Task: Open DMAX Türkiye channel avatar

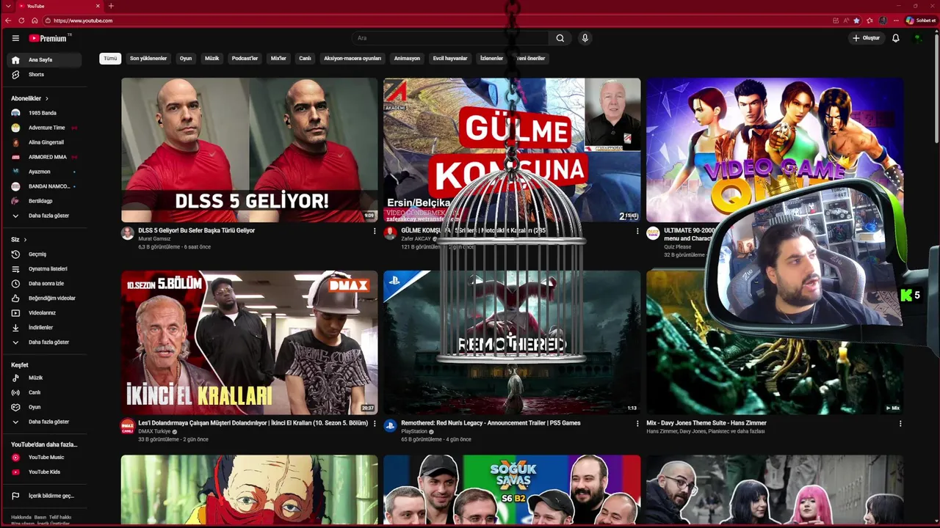Action: pos(128,425)
